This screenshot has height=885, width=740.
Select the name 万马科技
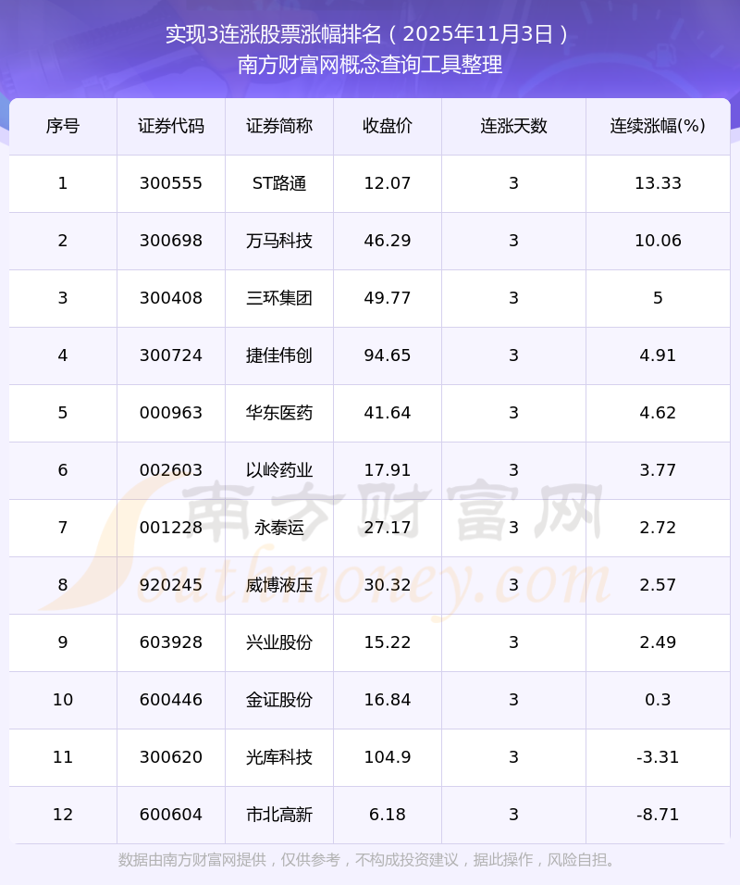279,241
